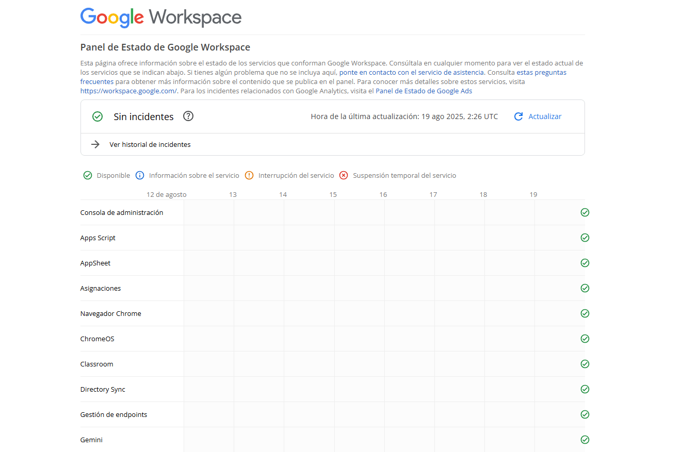682x452 pixels.
Task: Open the ponte en contacto con asistencia link
Action: click(x=412, y=73)
